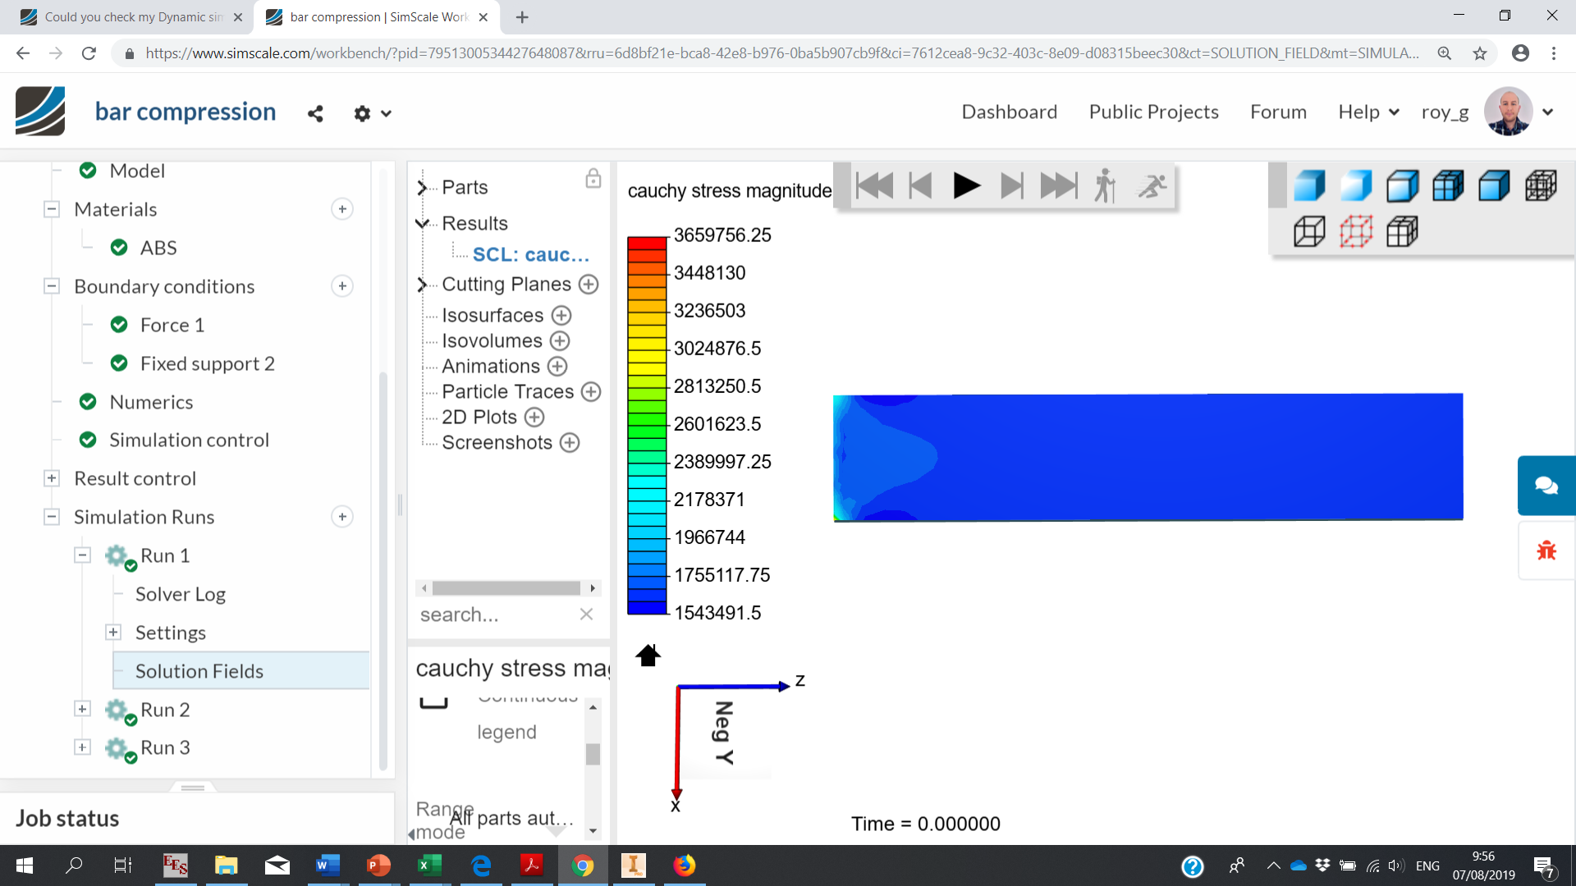Open the Help dropdown menu

1368,112
